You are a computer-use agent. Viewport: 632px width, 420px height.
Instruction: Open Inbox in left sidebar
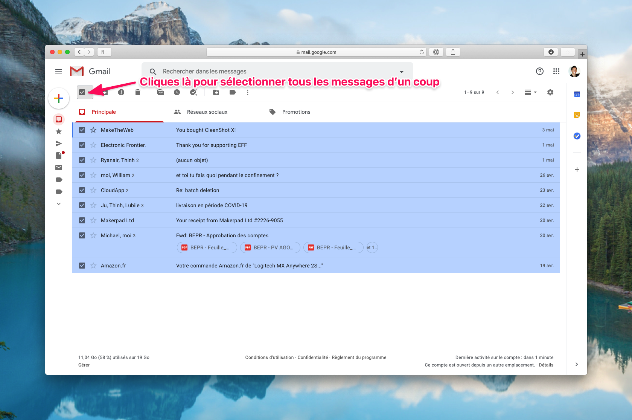(59, 119)
